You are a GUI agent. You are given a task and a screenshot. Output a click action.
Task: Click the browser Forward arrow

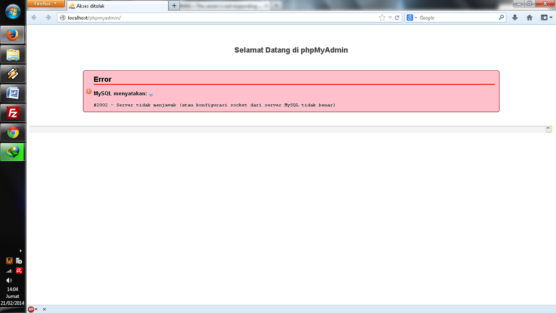click(x=48, y=18)
